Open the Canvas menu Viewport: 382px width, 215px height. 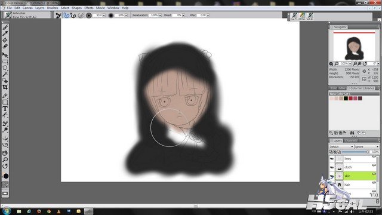tap(27, 8)
